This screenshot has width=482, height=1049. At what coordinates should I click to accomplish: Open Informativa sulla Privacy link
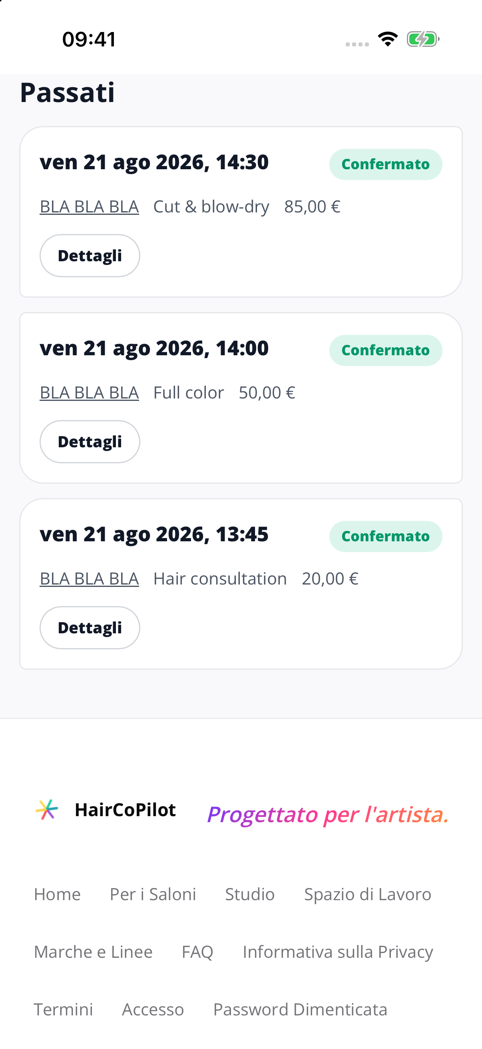click(x=338, y=952)
